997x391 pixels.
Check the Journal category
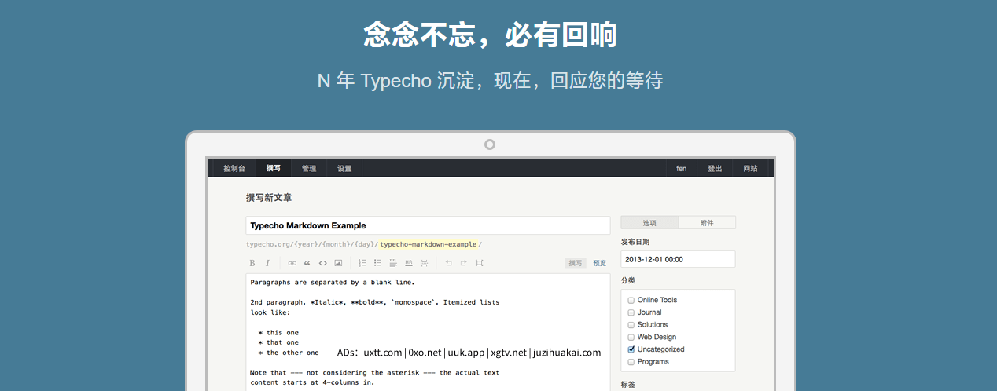click(631, 312)
